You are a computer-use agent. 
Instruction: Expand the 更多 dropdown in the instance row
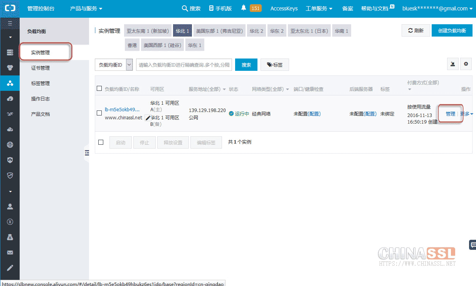tap(466, 114)
